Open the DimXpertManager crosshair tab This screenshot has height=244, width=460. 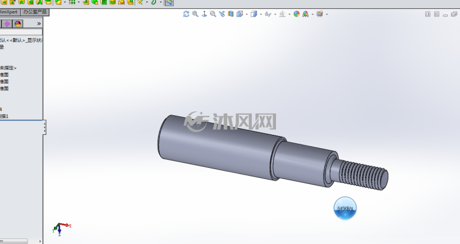(7, 24)
